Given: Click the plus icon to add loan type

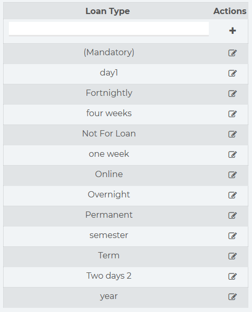Looking at the screenshot, I should [232, 31].
